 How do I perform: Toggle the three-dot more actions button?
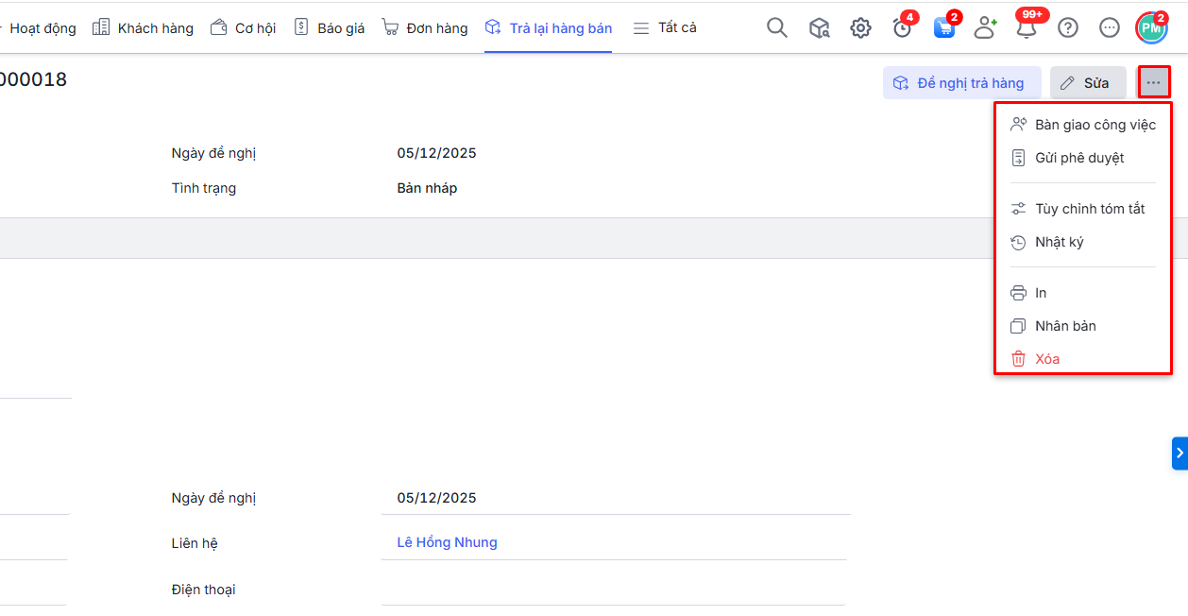tap(1154, 83)
